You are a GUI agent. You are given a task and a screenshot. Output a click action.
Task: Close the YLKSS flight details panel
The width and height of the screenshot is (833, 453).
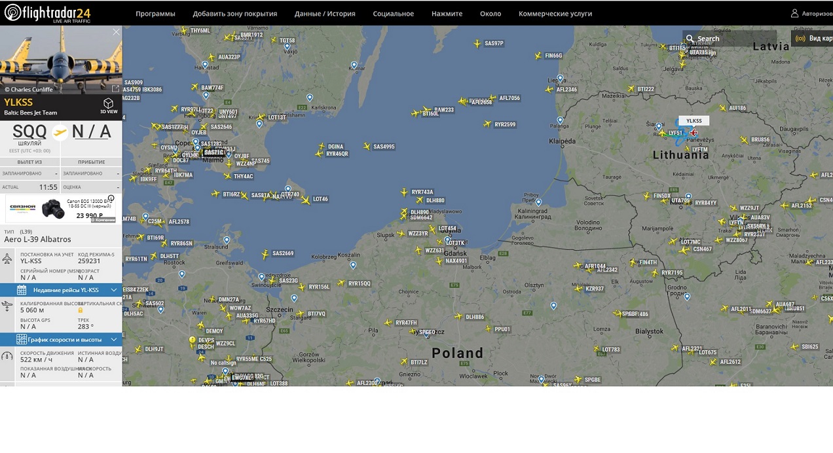(x=116, y=32)
